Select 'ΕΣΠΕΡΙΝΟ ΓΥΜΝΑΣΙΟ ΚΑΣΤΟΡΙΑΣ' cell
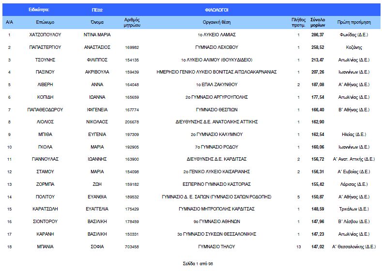Viewport: 382px width, 271px height. 216,184
